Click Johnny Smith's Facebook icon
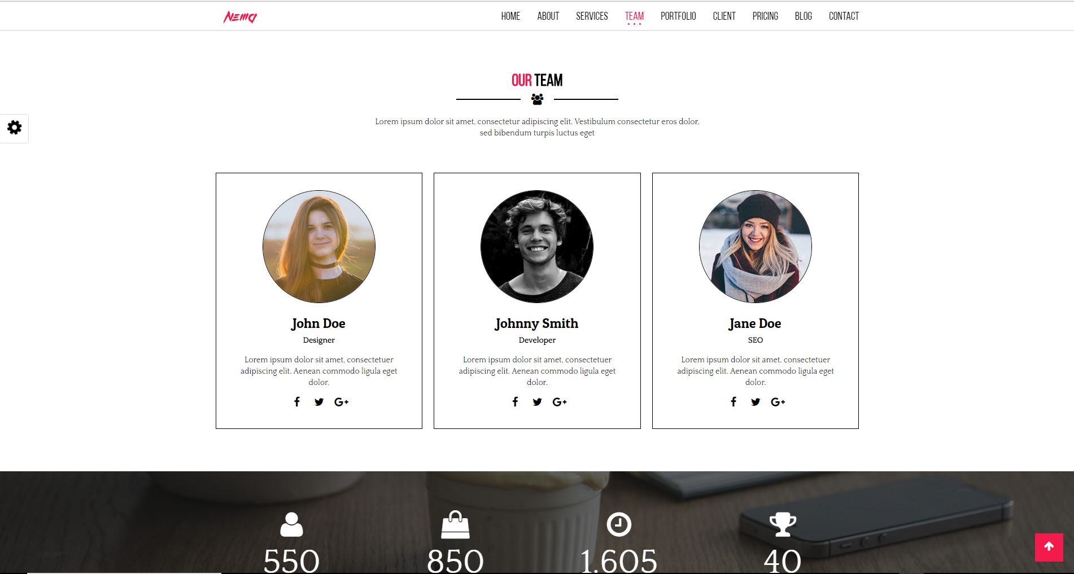Viewport: 1074px width, 574px height. tap(515, 402)
